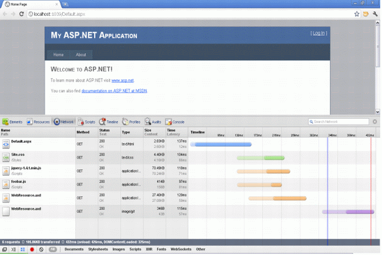Switch to the Timeline panel

tap(109, 122)
